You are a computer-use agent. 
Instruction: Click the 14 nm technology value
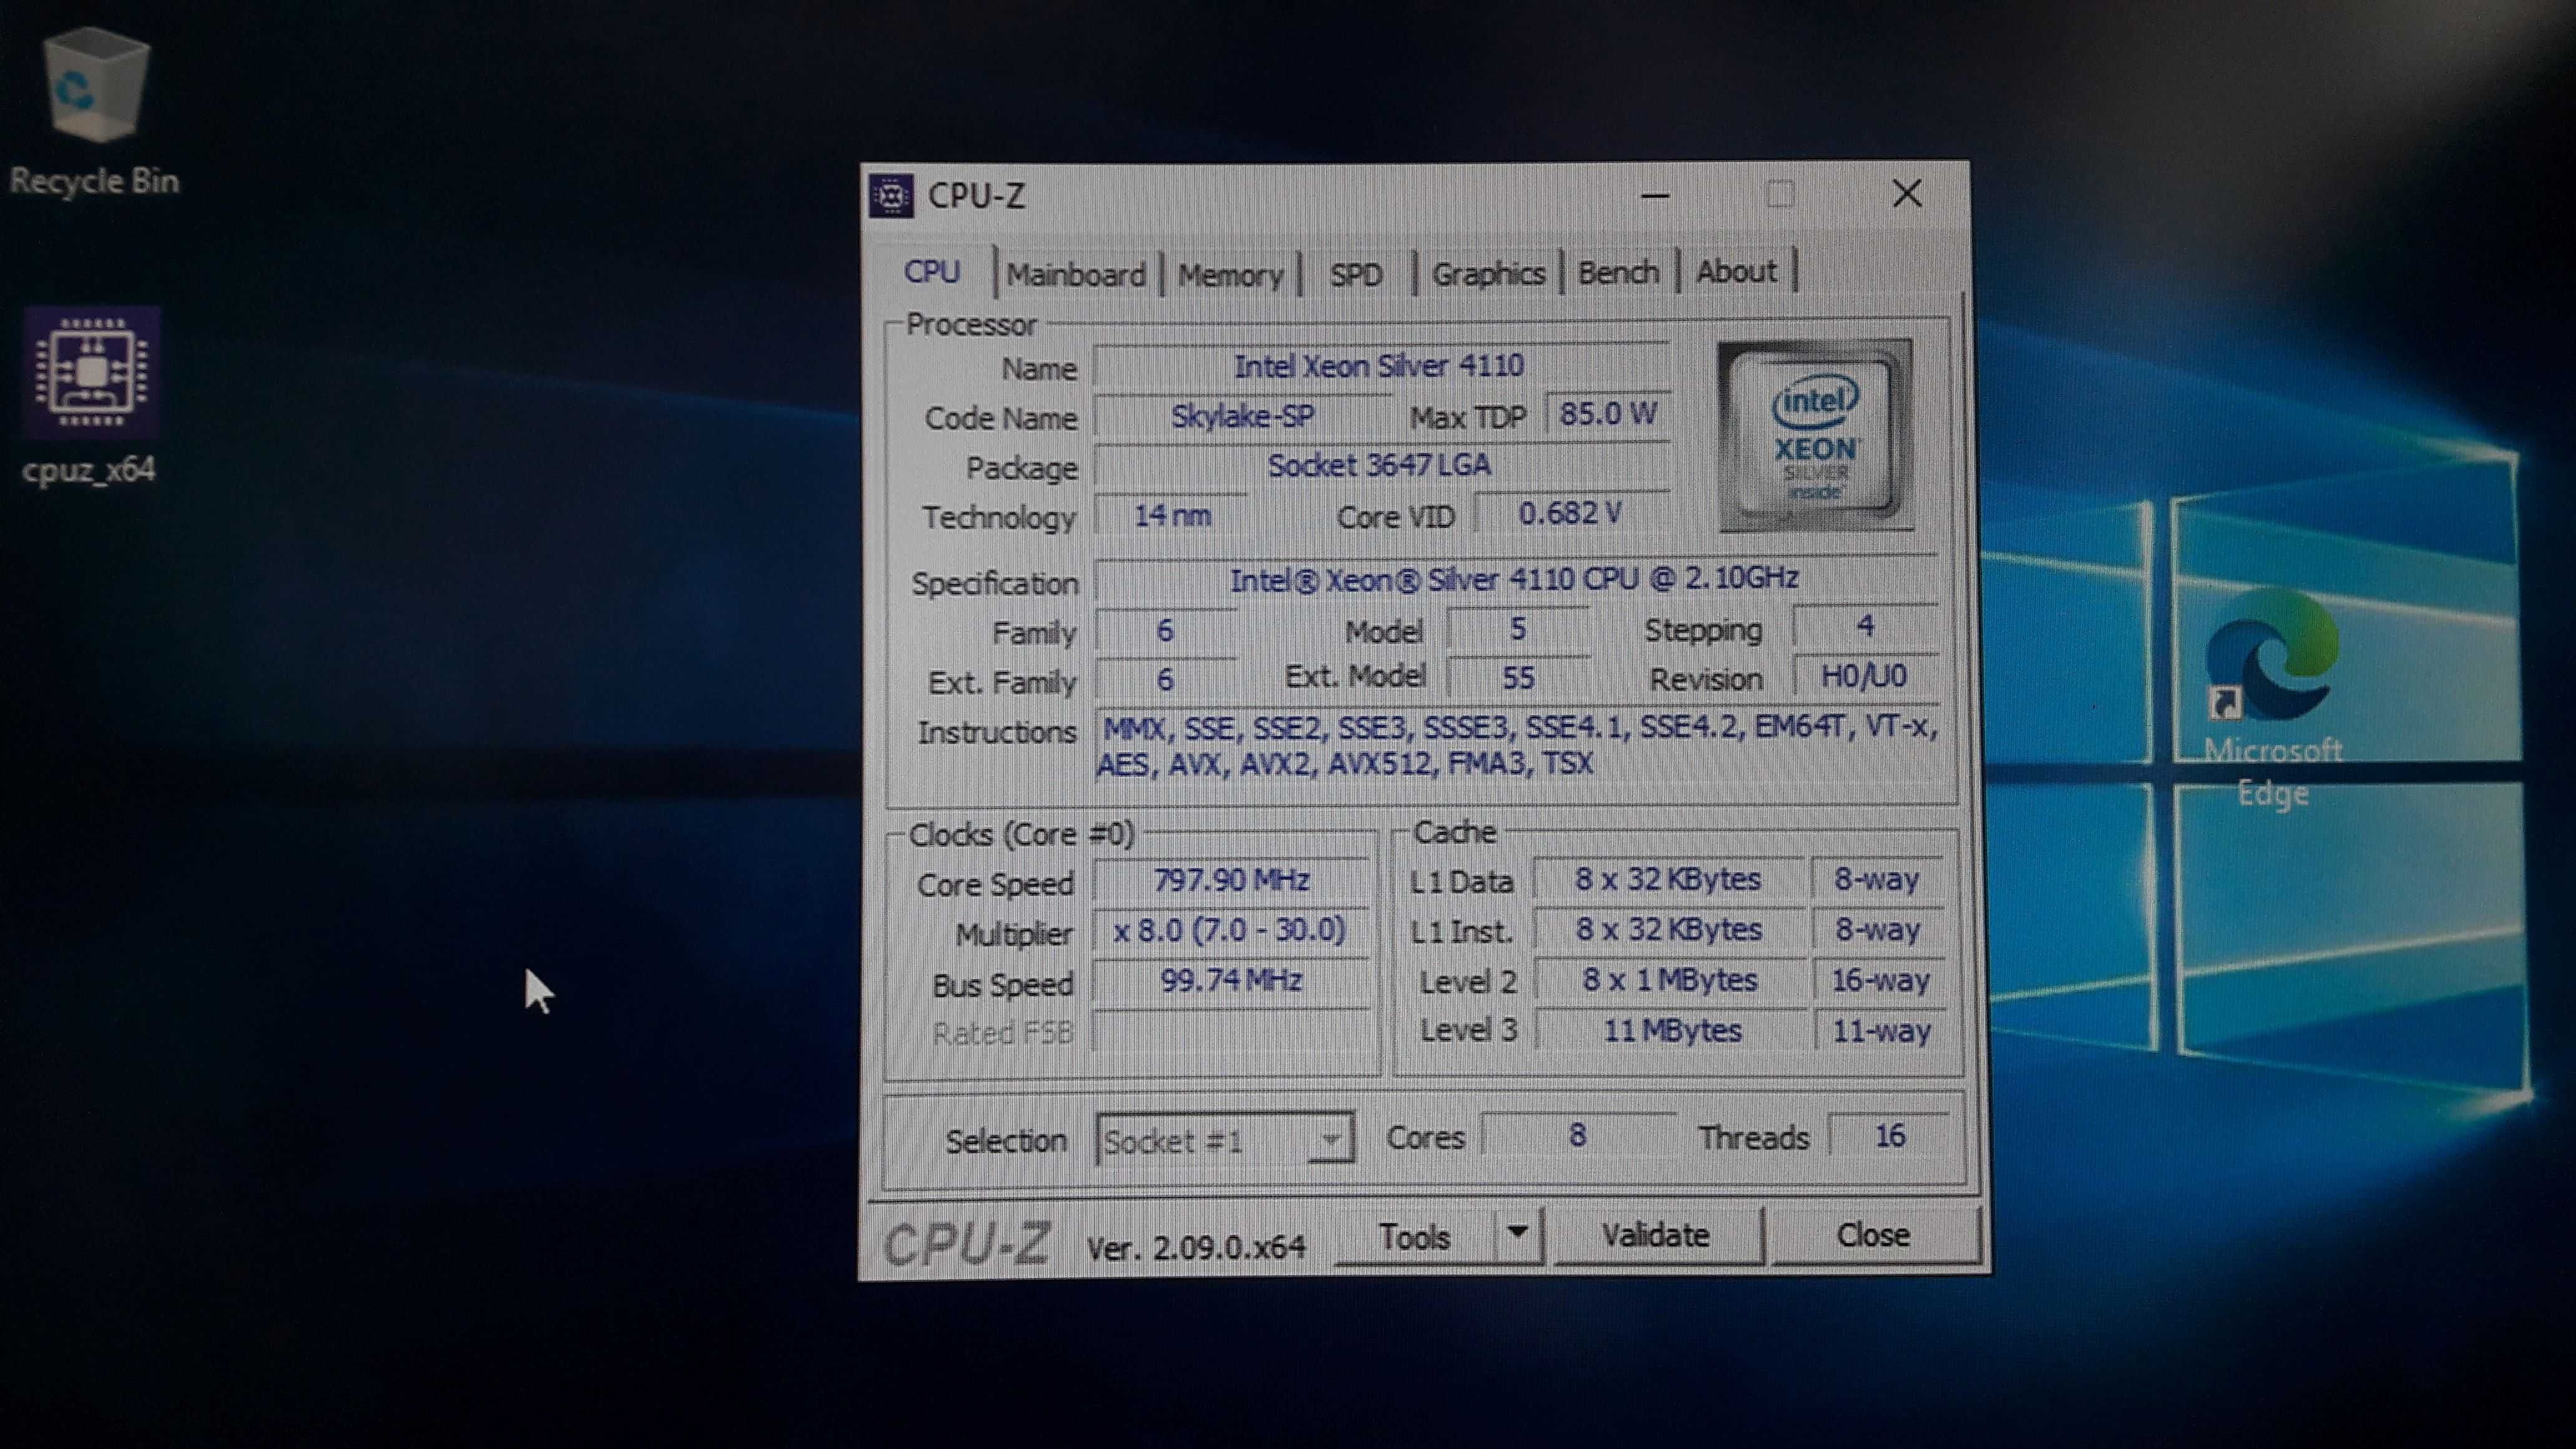coord(1172,516)
